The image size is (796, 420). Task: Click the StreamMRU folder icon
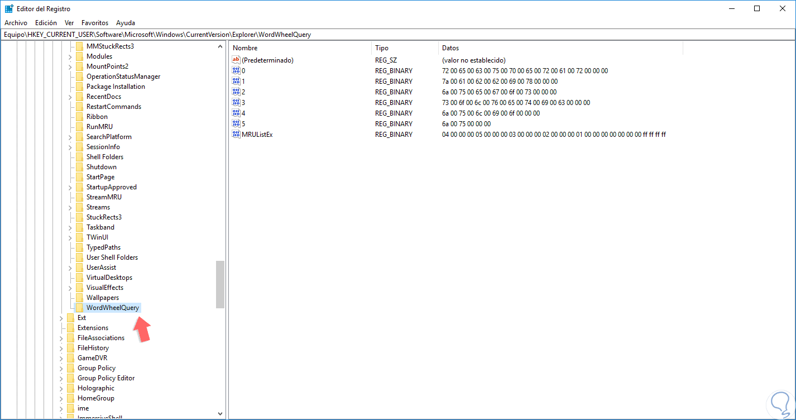[x=79, y=197]
